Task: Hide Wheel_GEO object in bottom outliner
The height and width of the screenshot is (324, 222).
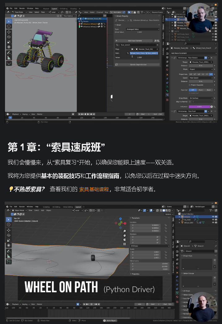Action: (213, 222)
